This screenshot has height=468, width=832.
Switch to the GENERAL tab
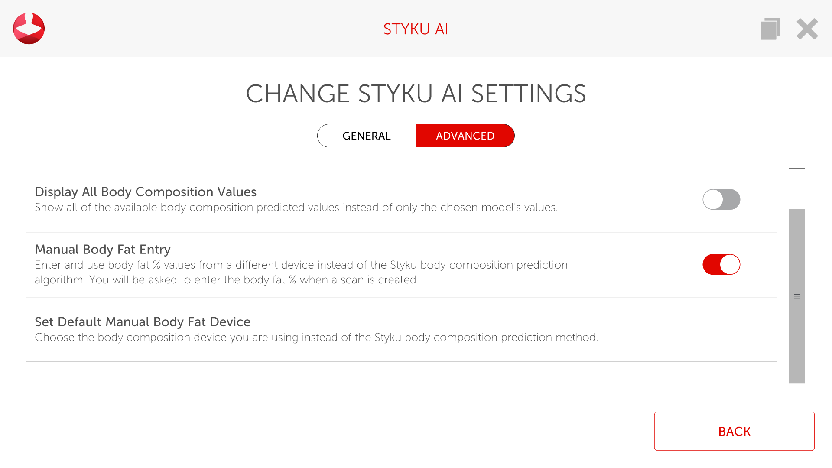coord(367,136)
